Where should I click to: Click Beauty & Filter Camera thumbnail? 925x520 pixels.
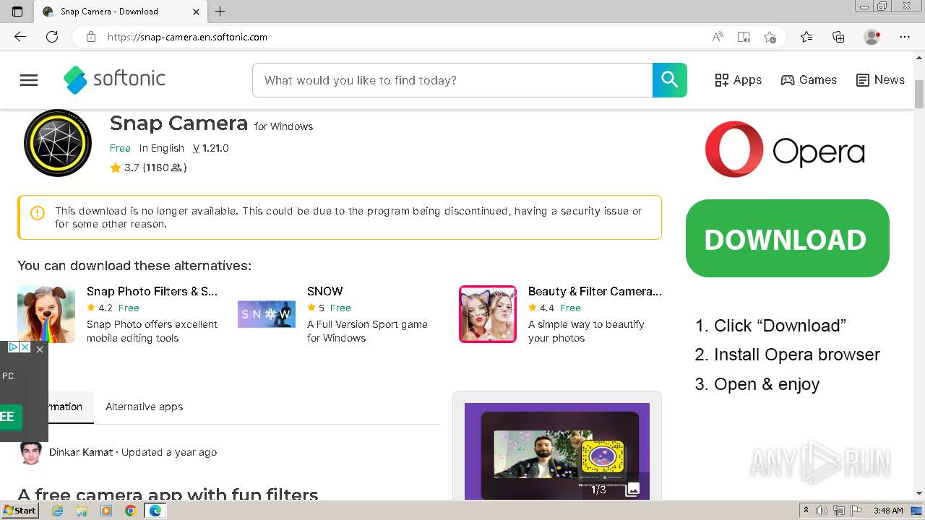click(488, 314)
